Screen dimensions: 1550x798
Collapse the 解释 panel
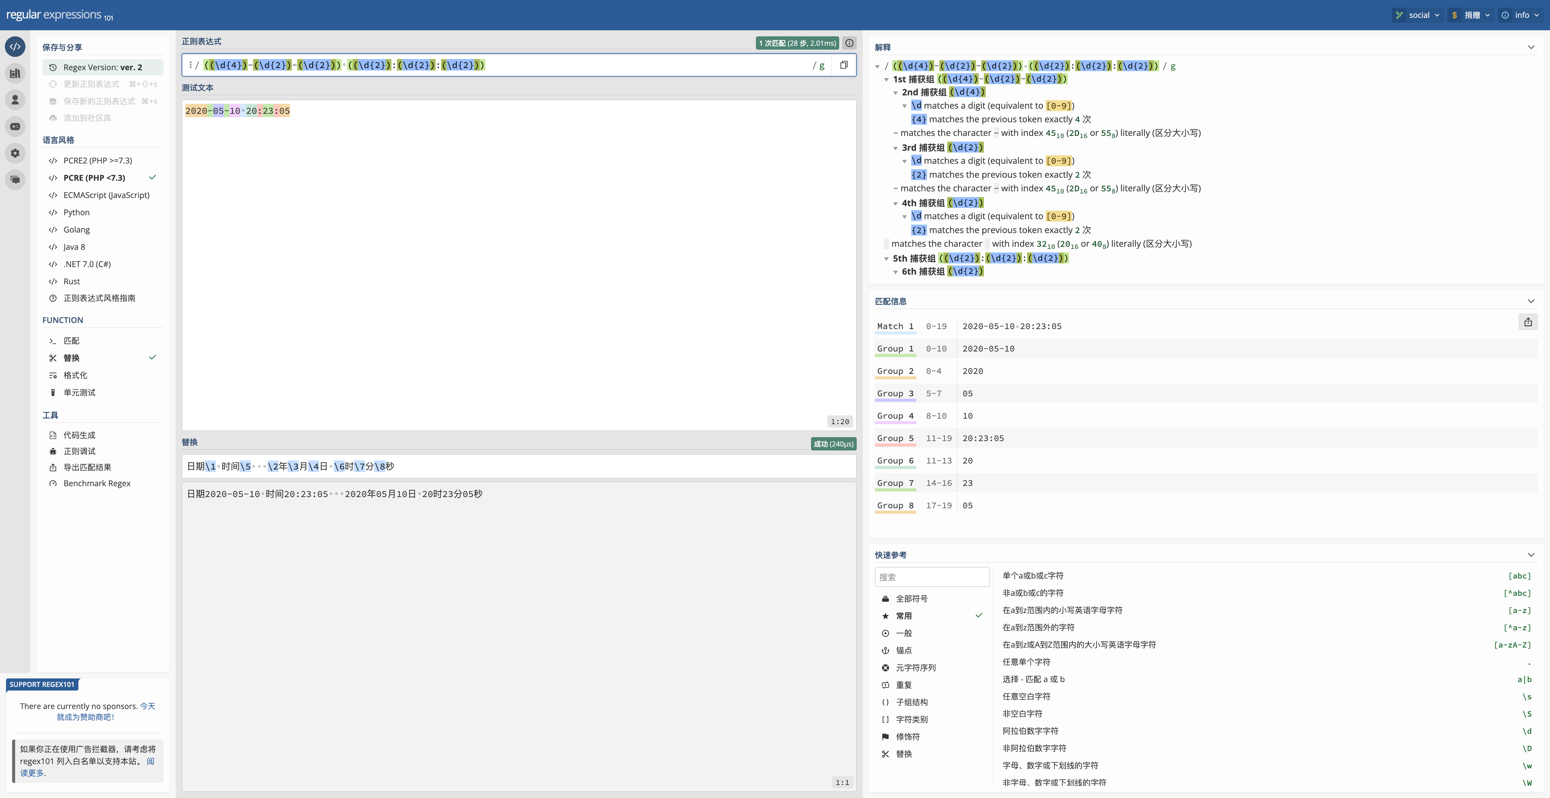1531,48
